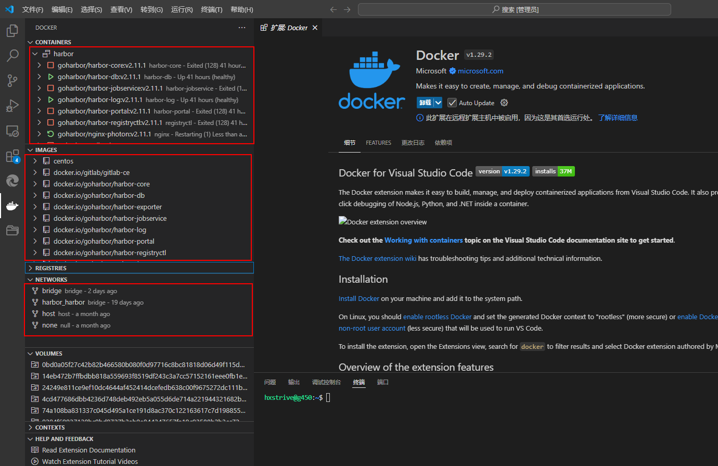Click the terminal prompt hxstrive@g450

(x=289, y=397)
